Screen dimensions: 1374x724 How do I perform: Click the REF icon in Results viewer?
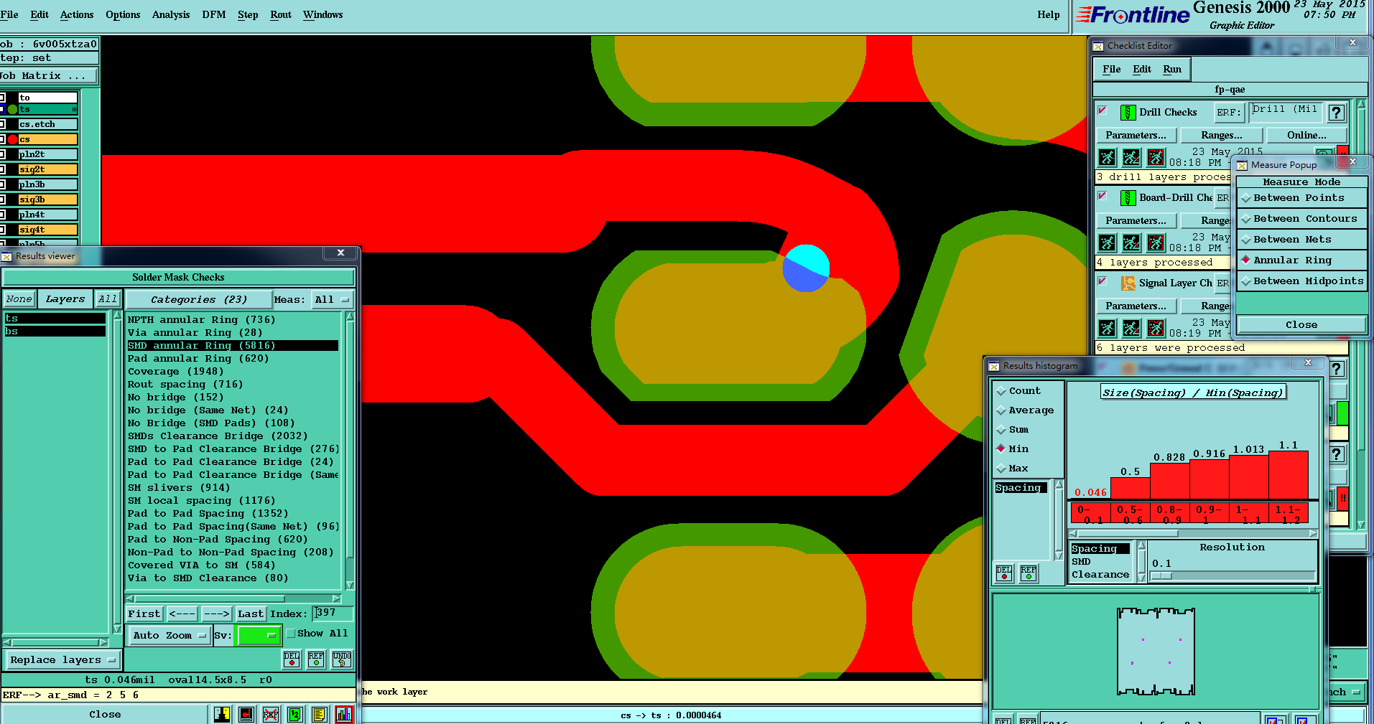pyautogui.click(x=316, y=659)
